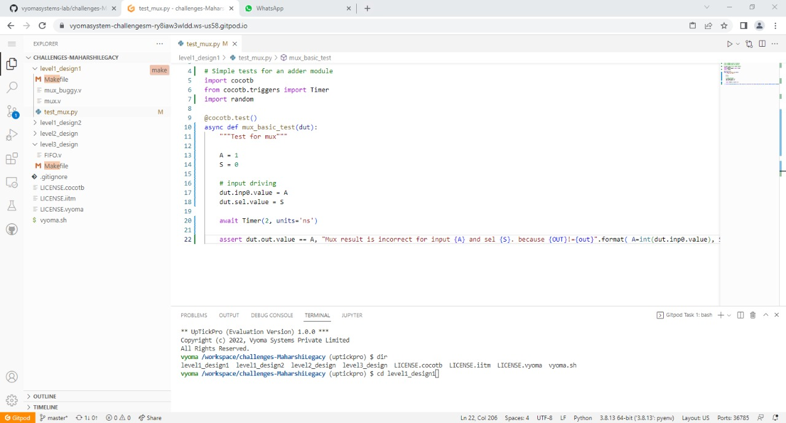Image resolution: width=786 pixels, height=423 pixels.
Task: Open the Extensions view
Action: [x=12, y=159]
